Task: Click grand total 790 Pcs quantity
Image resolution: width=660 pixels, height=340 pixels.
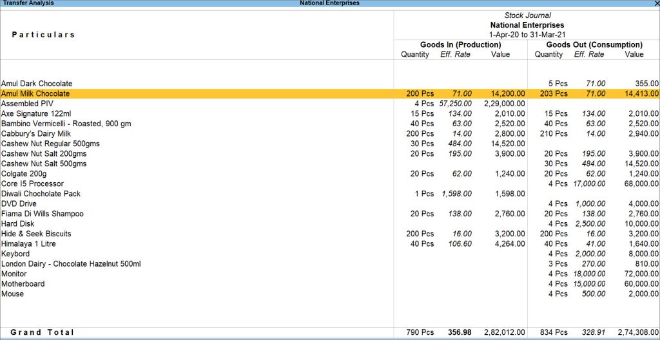Action: [420, 332]
